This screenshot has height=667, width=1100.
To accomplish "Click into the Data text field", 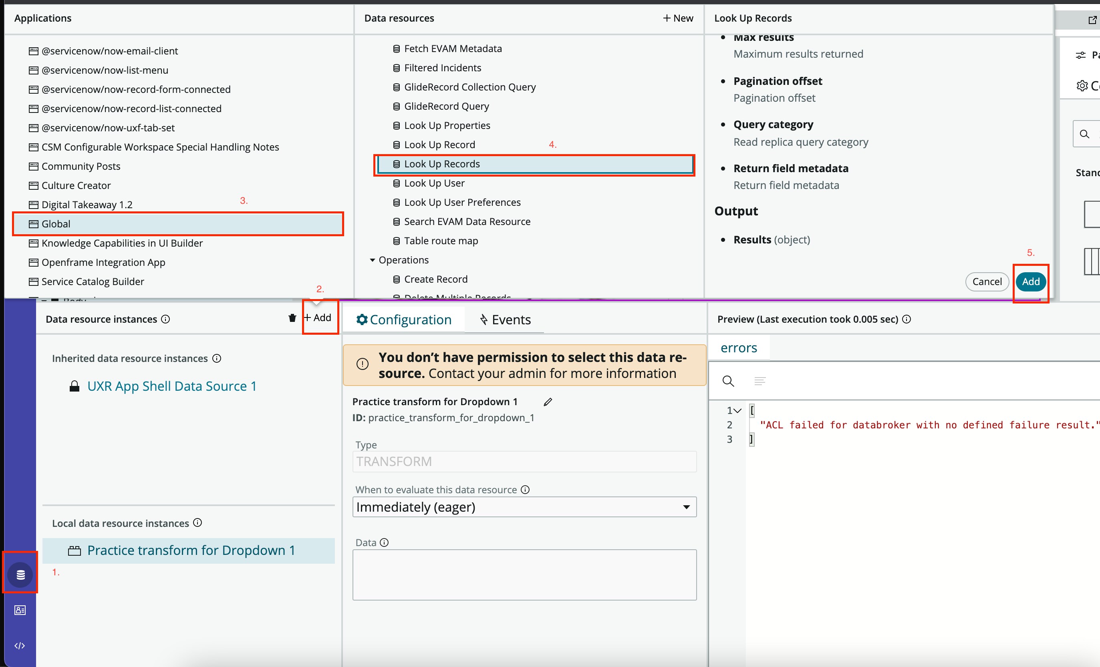I will [x=524, y=575].
